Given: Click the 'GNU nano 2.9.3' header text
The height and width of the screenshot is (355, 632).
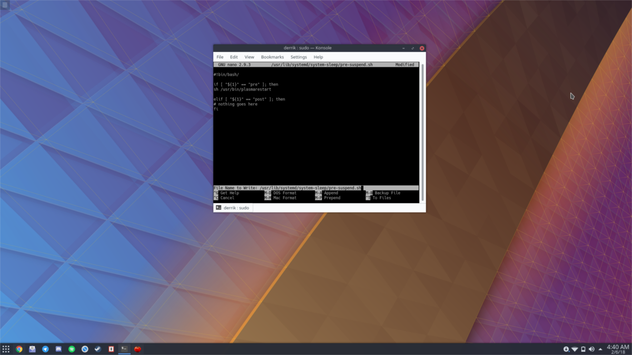Looking at the screenshot, I should pos(234,65).
